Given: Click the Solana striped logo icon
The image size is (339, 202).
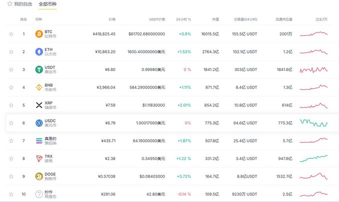Looking at the screenshot, I should tap(39, 140).
